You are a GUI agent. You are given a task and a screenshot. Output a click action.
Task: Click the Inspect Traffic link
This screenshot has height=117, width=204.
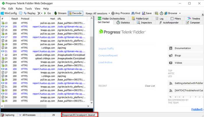[106, 49]
